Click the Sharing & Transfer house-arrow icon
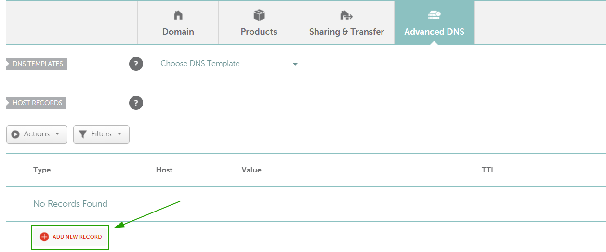 click(346, 15)
